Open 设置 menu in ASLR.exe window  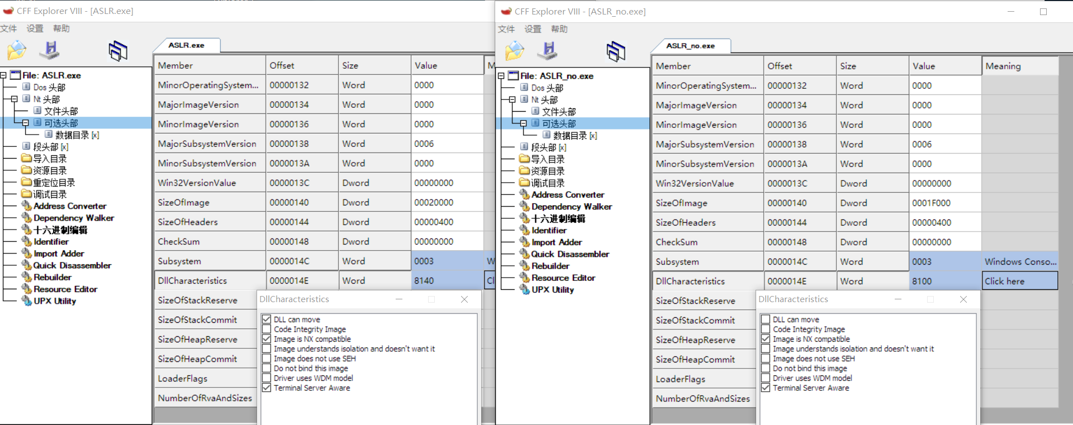(x=35, y=28)
